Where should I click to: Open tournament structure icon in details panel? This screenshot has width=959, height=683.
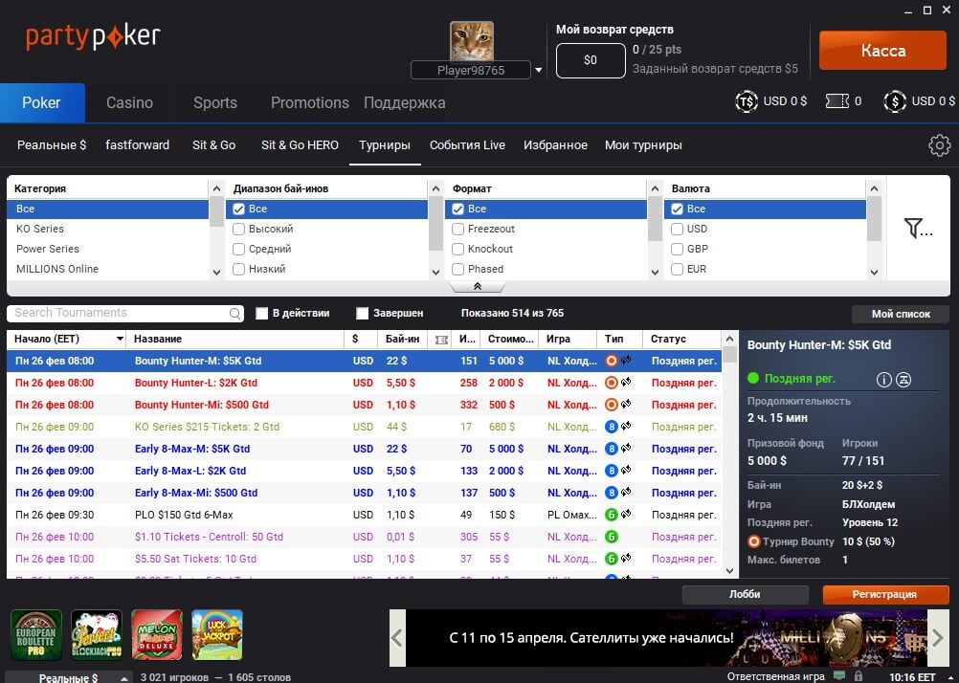(x=903, y=380)
